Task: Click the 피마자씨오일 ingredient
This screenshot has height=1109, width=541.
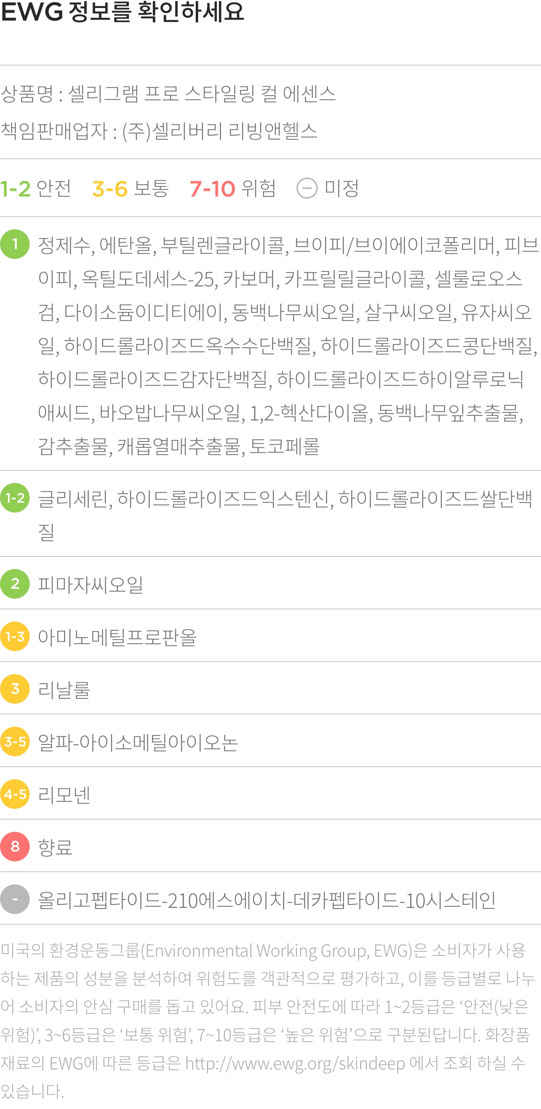Action: pos(90,584)
